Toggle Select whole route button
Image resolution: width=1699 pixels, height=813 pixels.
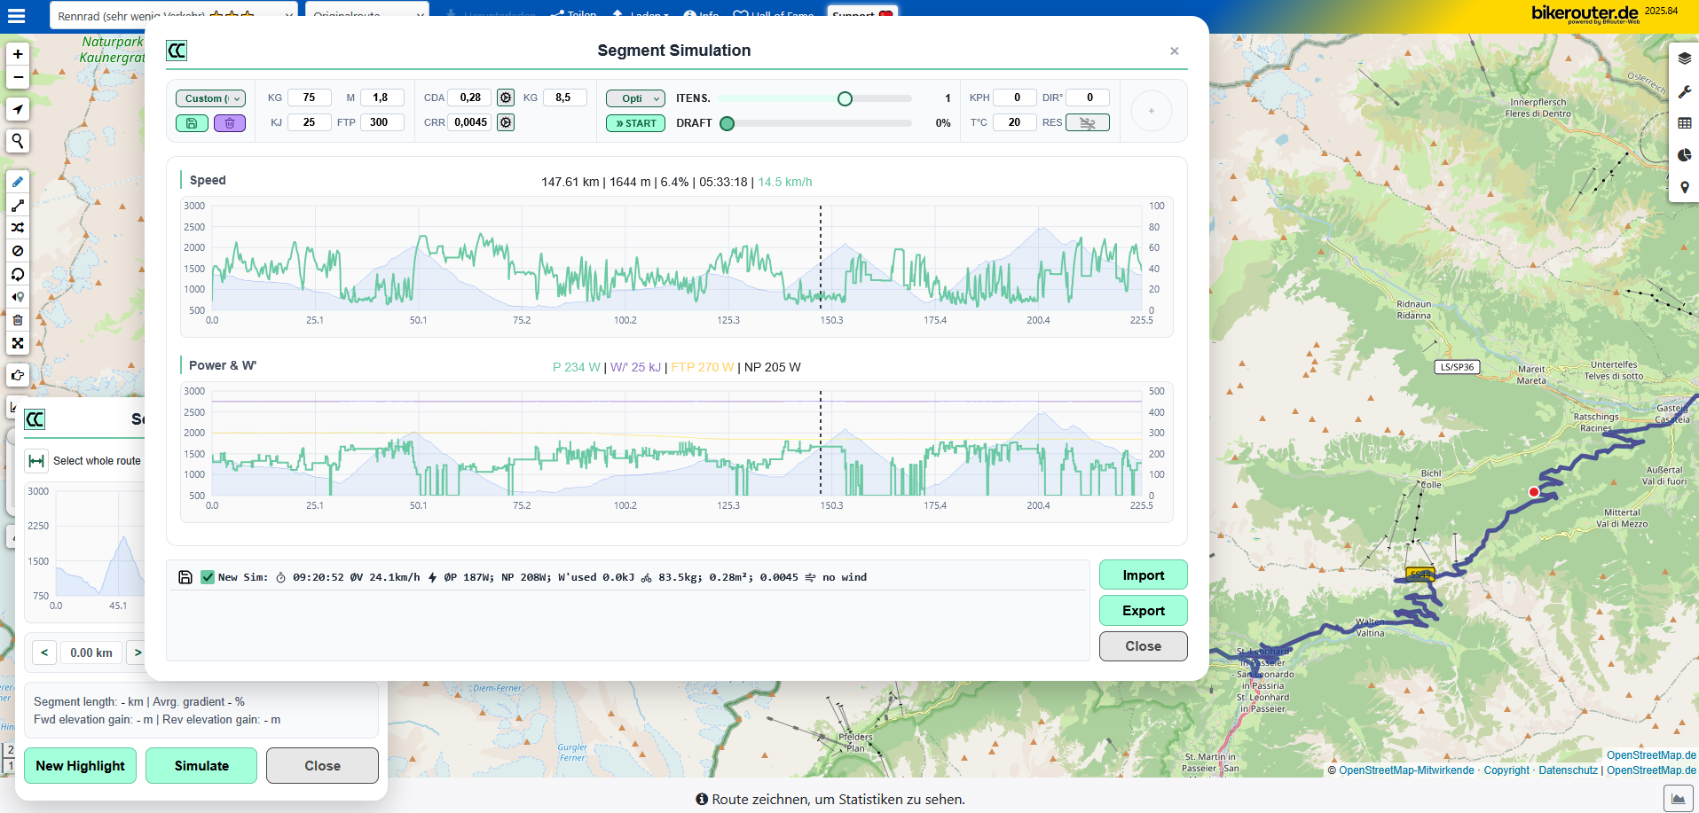pos(36,461)
